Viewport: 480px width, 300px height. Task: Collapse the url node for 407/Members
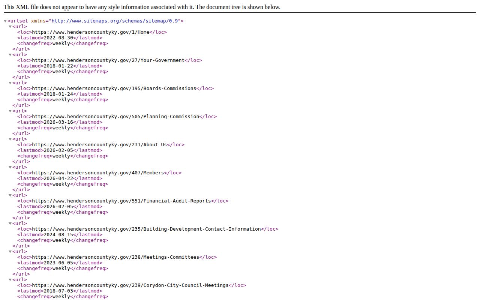[x=10, y=167]
